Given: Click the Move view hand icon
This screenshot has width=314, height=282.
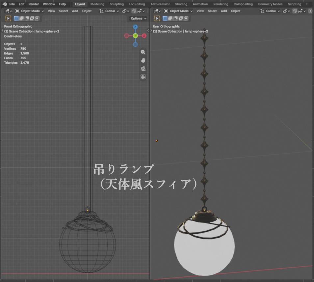Looking at the screenshot, I should click(x=143, y=60).
